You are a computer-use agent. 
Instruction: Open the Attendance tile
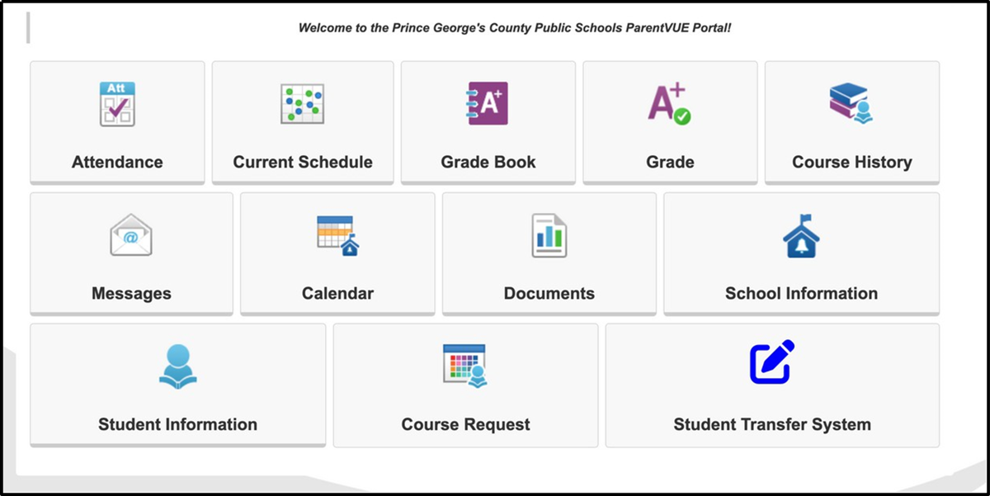(x=116, y=120)
